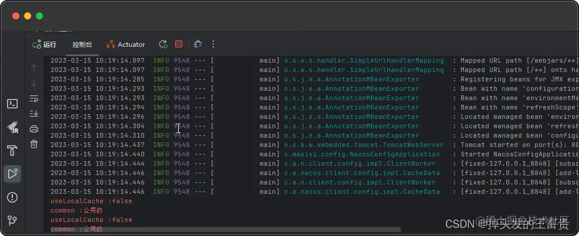Viewport: 579px width, 236px height.
Task: Click the o.s.b.w.embedded.tomcat.TomcatWebServer logger link
Action: (364, 145)
